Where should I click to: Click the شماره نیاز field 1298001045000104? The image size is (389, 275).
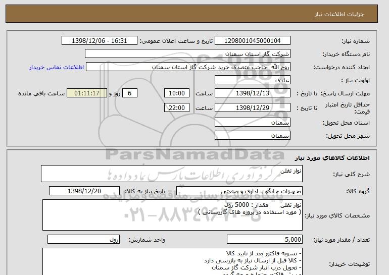tap(253, 41)
